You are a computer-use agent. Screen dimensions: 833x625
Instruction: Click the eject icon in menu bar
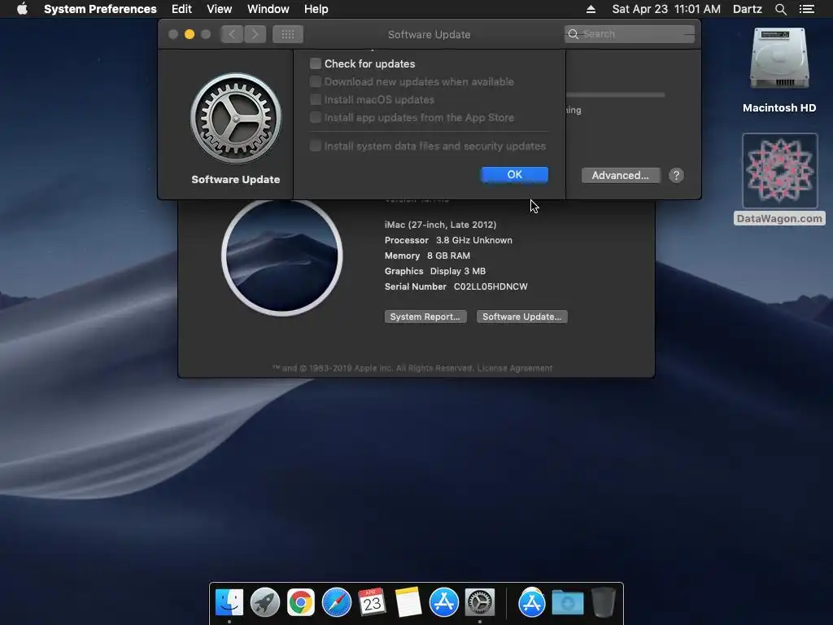(591, 9)
